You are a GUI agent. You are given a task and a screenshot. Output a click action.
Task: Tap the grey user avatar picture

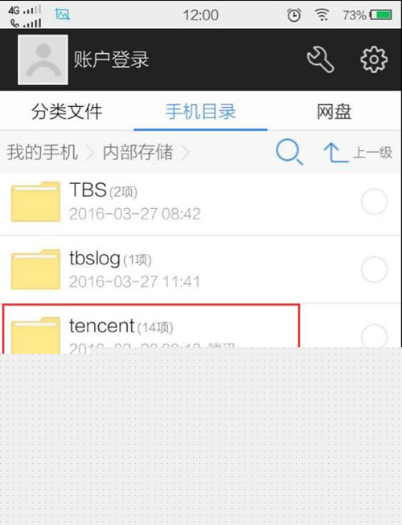tap(43, 59)
